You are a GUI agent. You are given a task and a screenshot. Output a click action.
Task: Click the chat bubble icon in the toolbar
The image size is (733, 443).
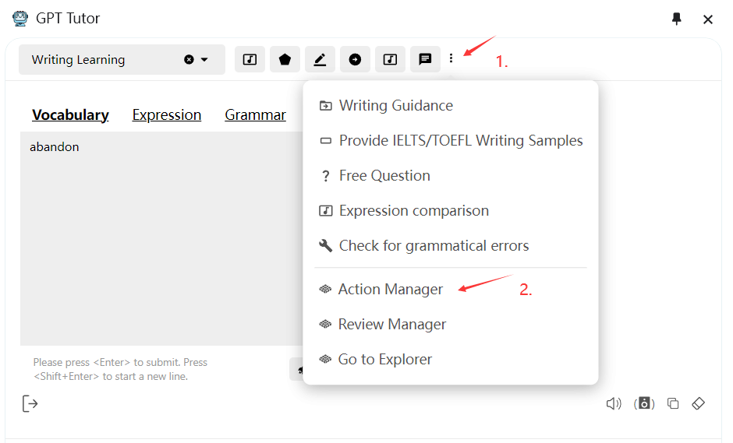425,59
